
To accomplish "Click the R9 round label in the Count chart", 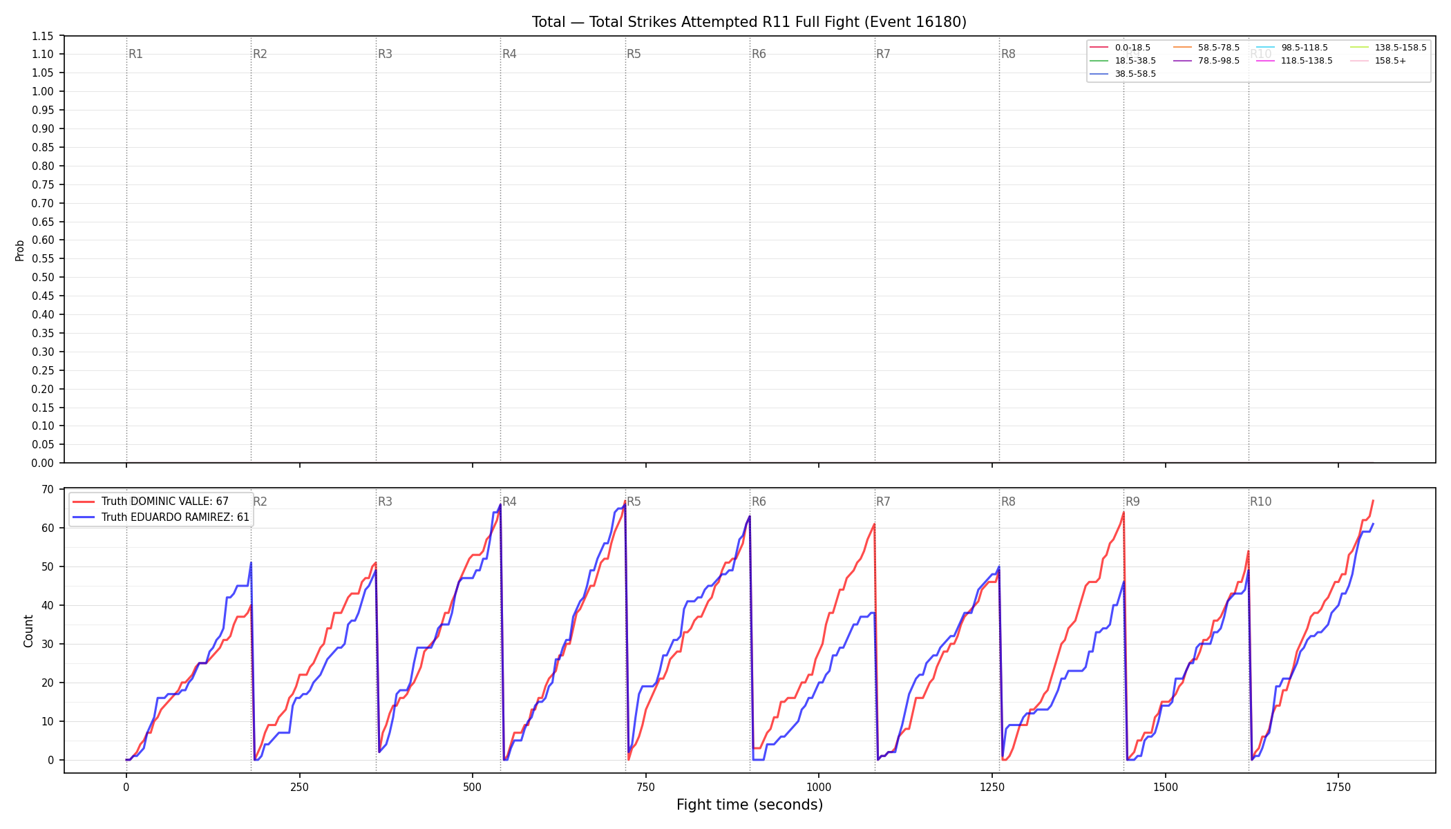I will pos(1132,502).
